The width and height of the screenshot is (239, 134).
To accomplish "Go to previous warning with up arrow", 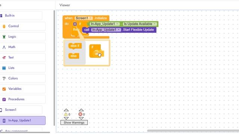I will (x=66, y=110).
